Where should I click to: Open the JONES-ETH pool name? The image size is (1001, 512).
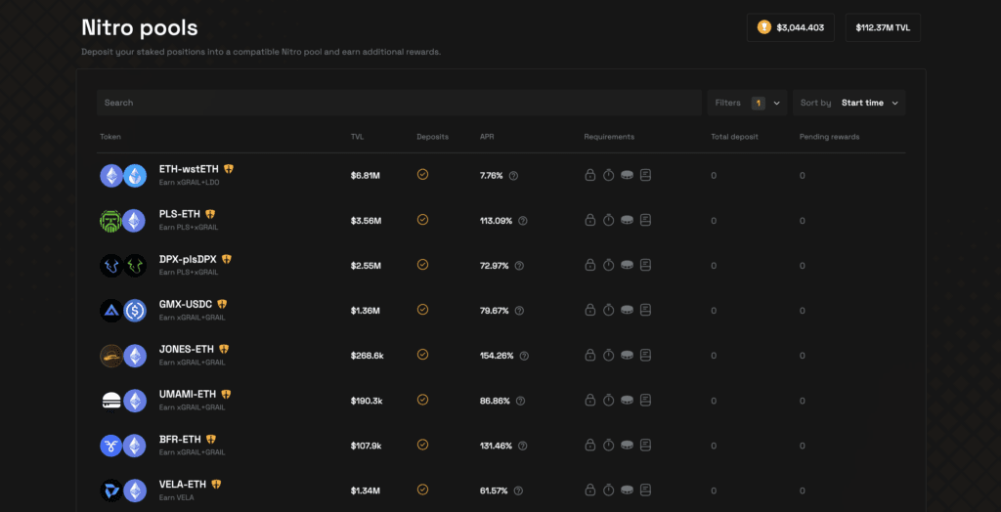(187, 349)
